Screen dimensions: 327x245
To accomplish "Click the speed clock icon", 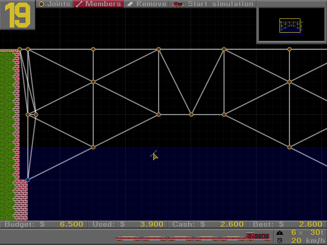I will tap(279, 240).
